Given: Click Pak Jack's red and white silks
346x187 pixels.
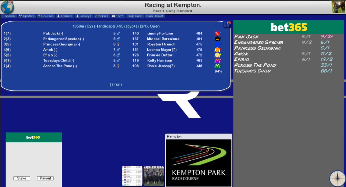Looking at the screenshot, I should tap(218, 33).
